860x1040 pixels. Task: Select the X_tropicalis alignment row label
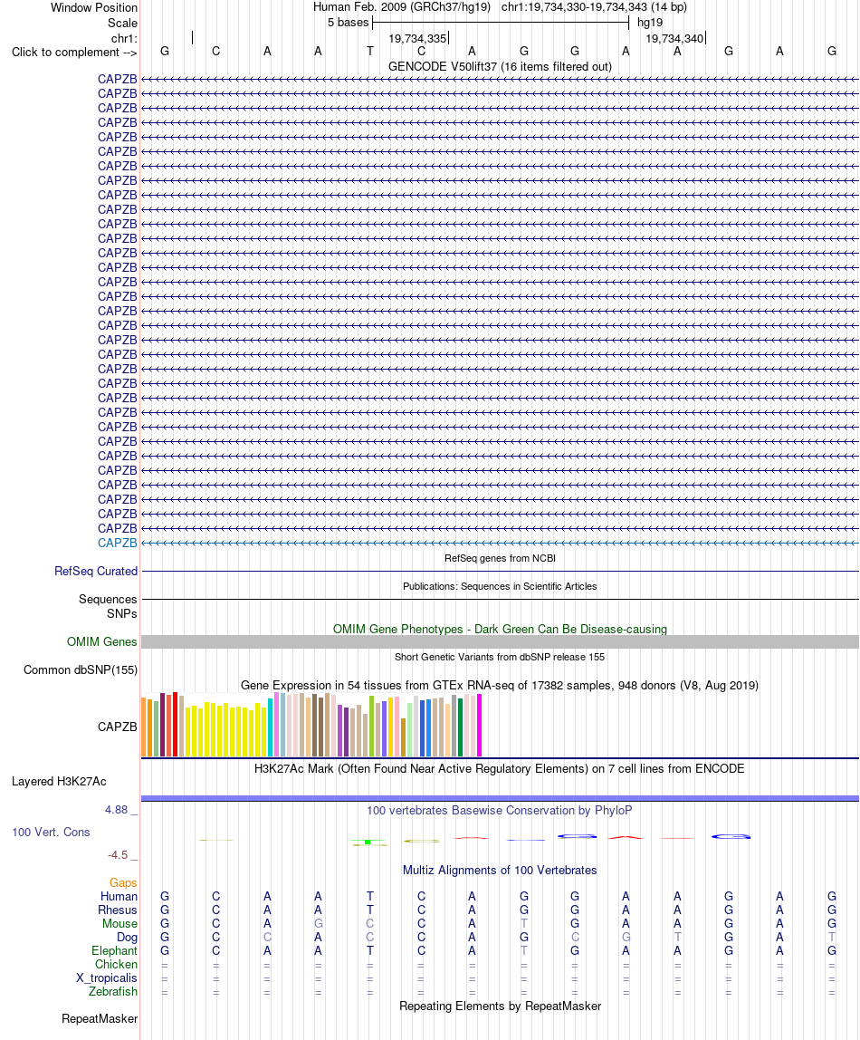pos(107,978)
